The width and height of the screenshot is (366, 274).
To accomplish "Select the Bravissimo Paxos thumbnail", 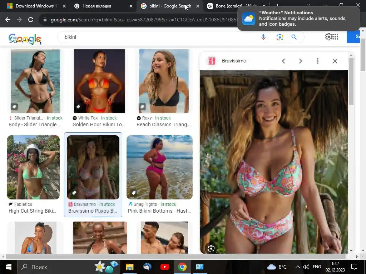I will click(x=93, y=167).
